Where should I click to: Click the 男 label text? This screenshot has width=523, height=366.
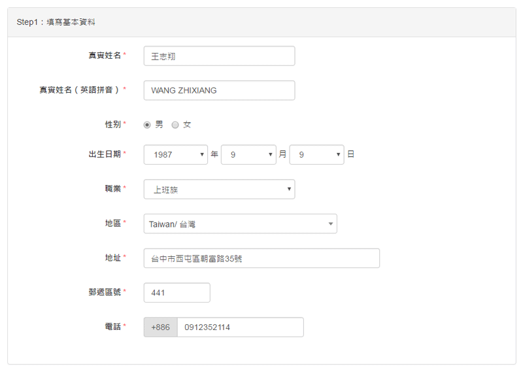[x=159, y=125]
